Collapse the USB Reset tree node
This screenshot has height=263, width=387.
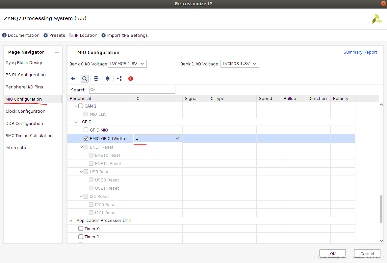[81, 172]
